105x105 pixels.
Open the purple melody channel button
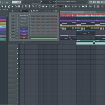(x=24, y=34)
